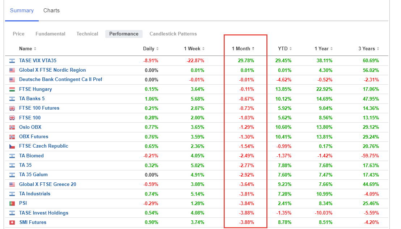The height and width of the screenshot is (229, 401).
Task: Open Oslo OBX index link
Action: coord(30,127)
